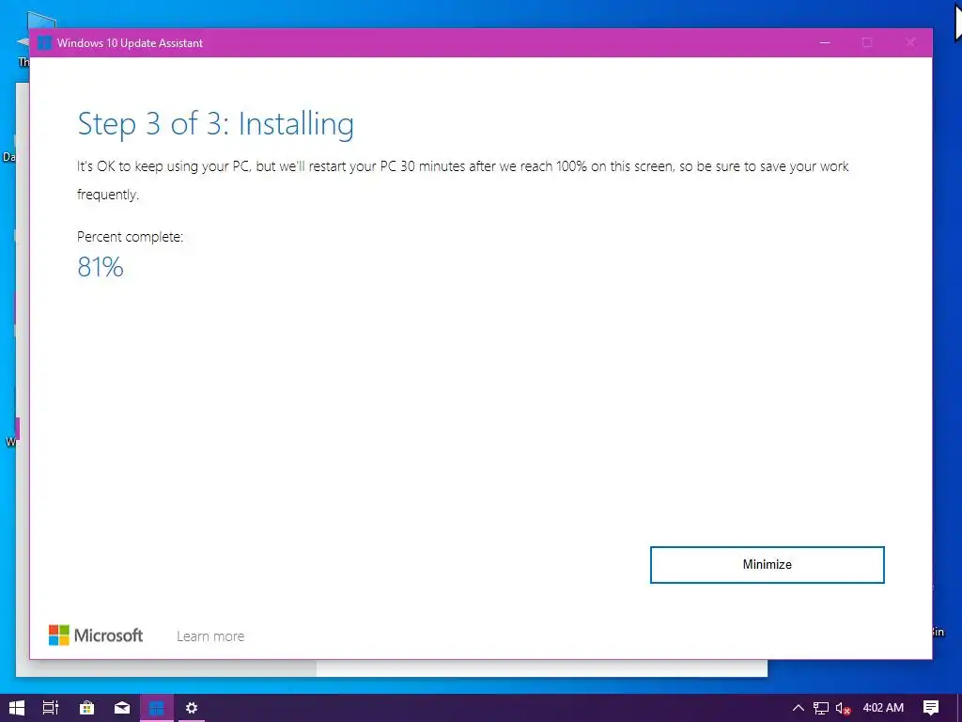Image resolution: width=962 pixels, height=722 pixels.
Task: Click the Microsoft logo at bottom left
Action: (96, 636)
